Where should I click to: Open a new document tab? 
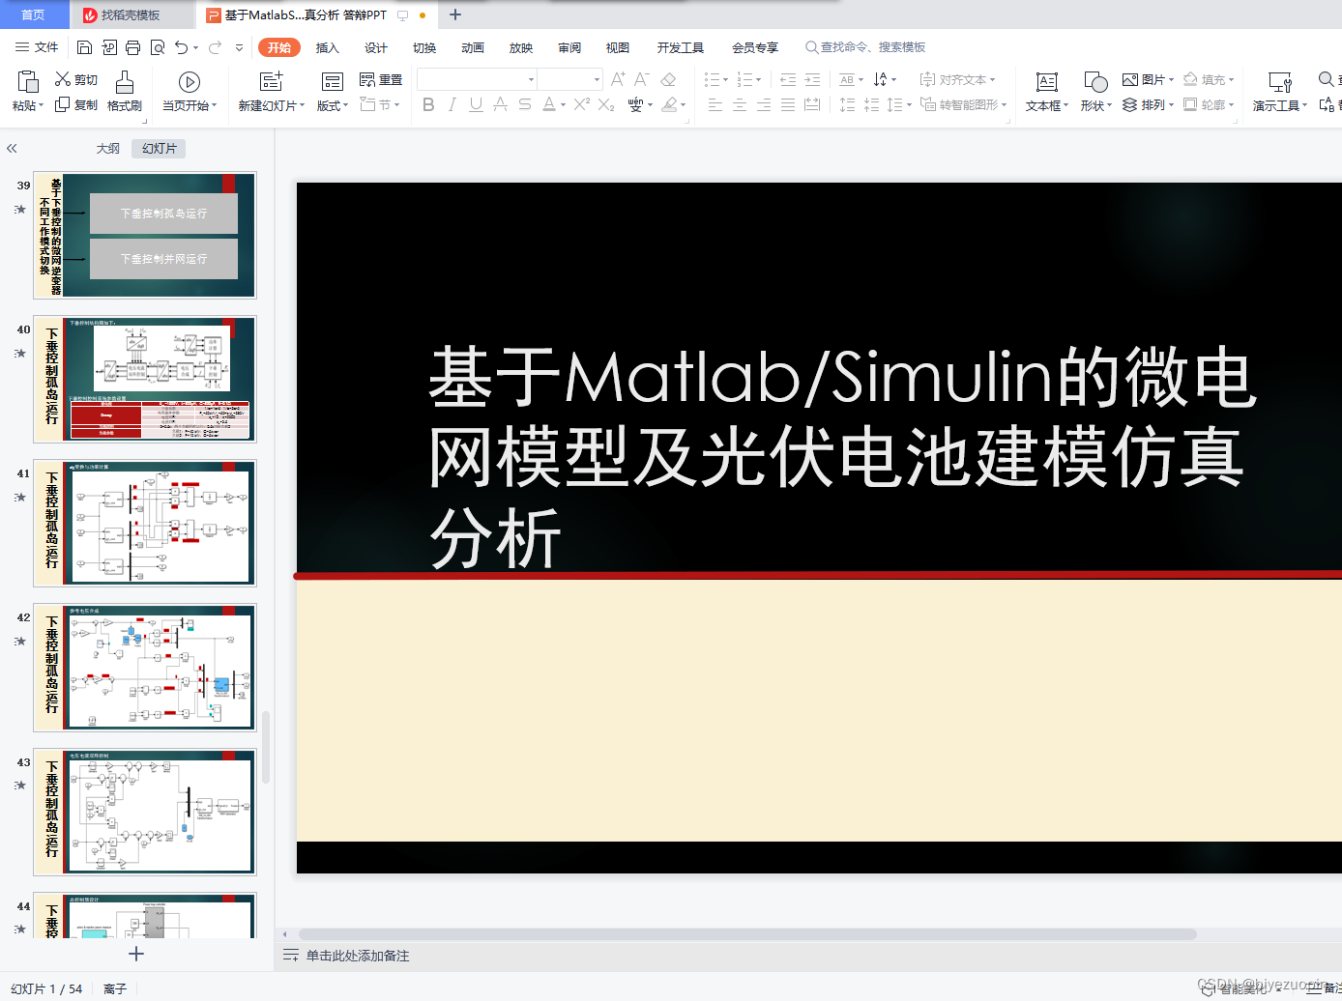455,14
